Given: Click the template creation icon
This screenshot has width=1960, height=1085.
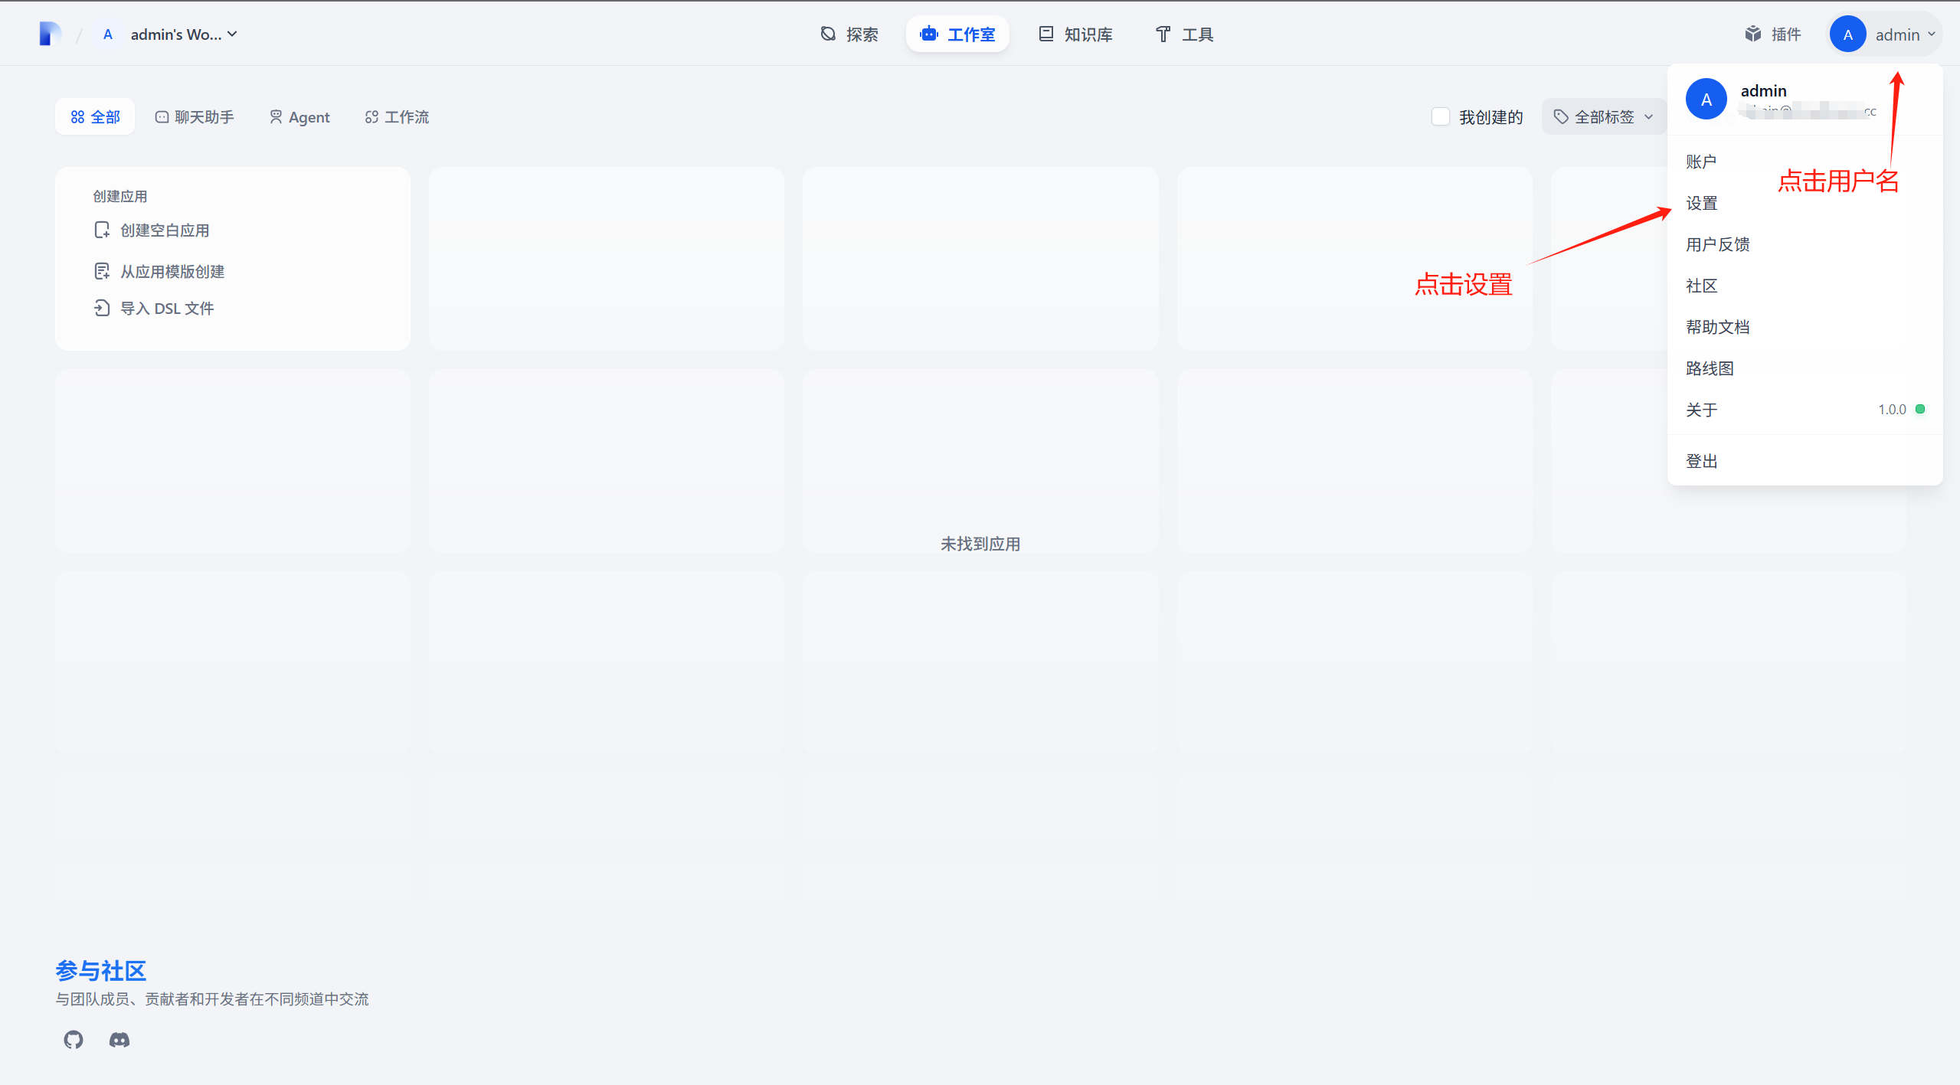Looking at the screenshot, I should (x=102, y=271).
